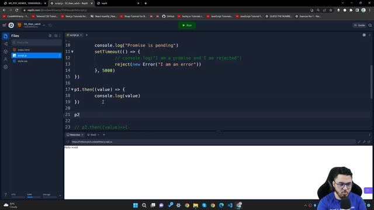The height and width of the screenshot is (210, 374).
Task: Toggle editor pane layout icon at top right
Action: pos(364,35)
